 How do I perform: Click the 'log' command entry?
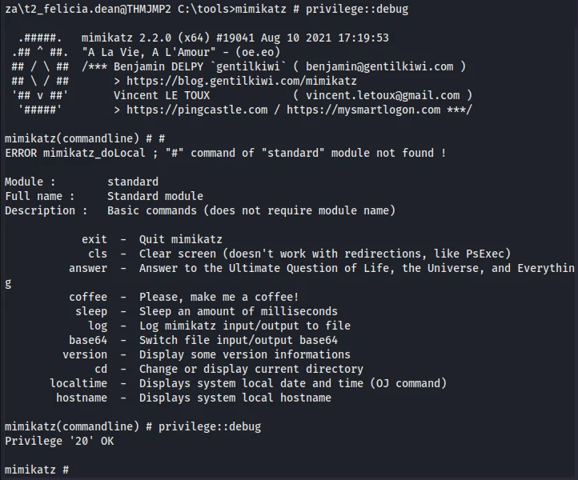[98, 326]
